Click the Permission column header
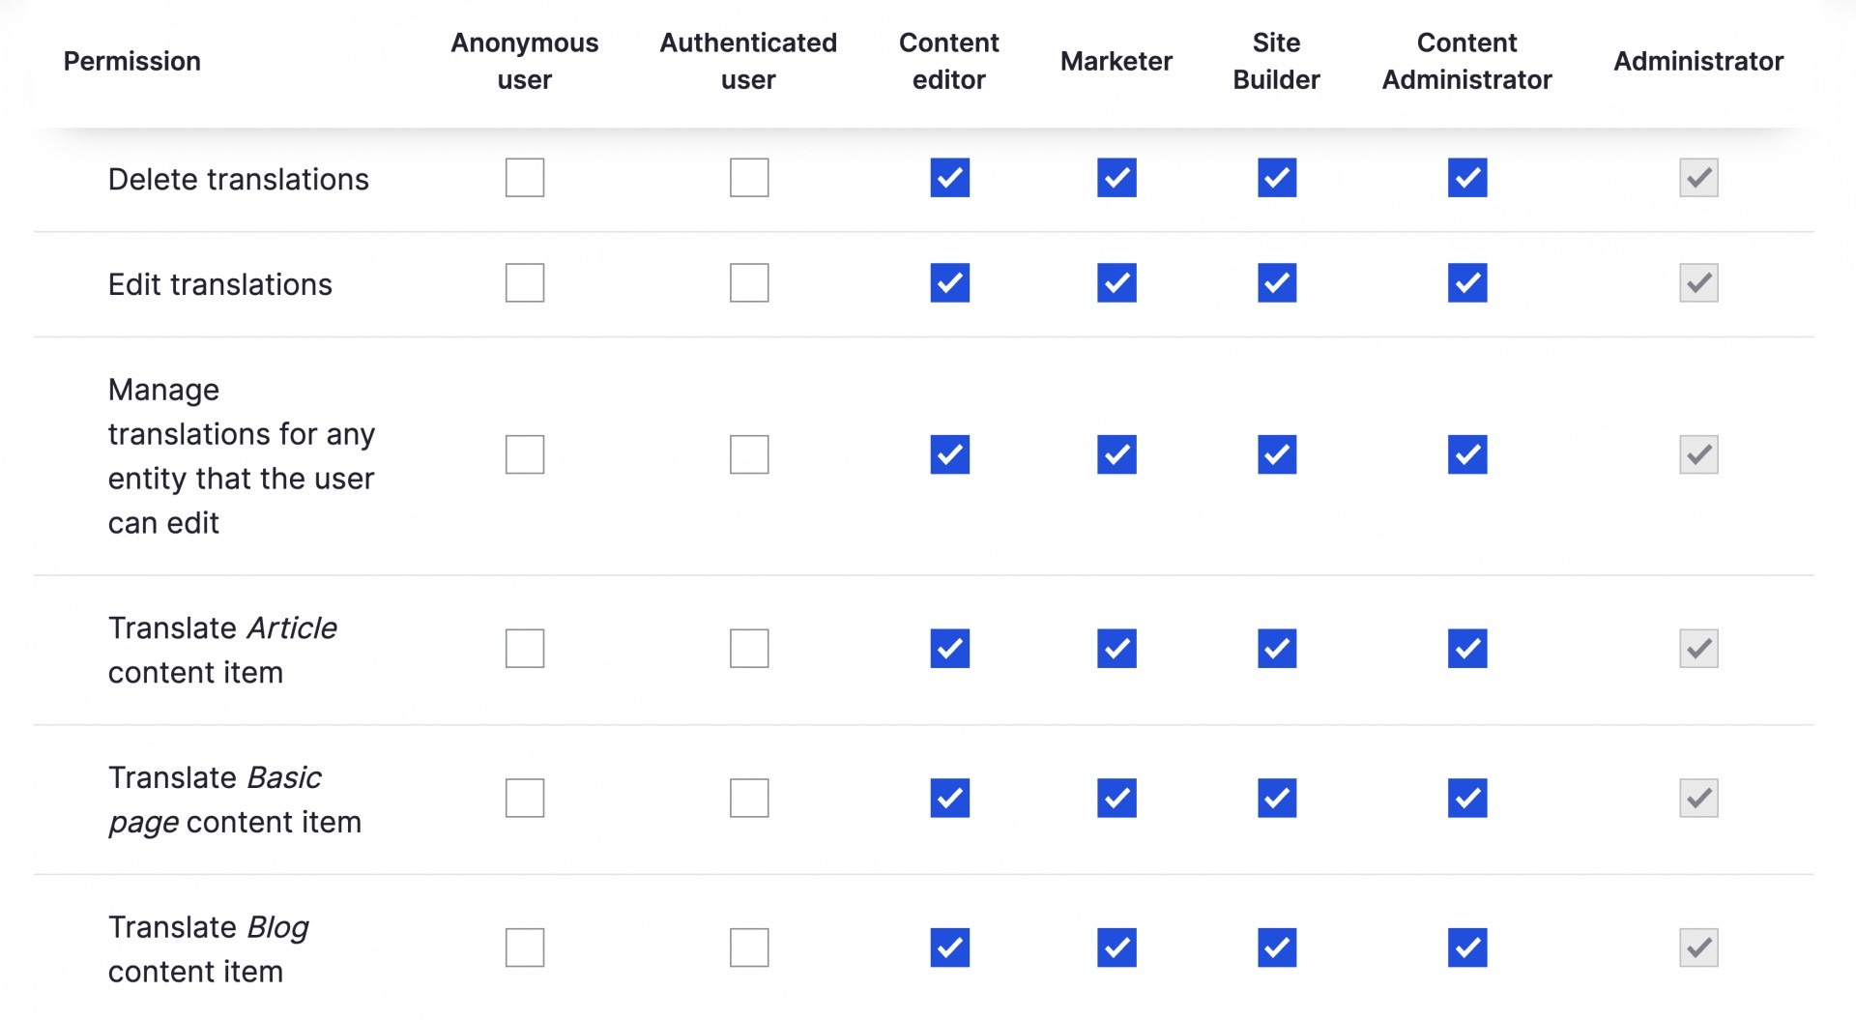1856x1020 pixels. click(x=132, y=61)
